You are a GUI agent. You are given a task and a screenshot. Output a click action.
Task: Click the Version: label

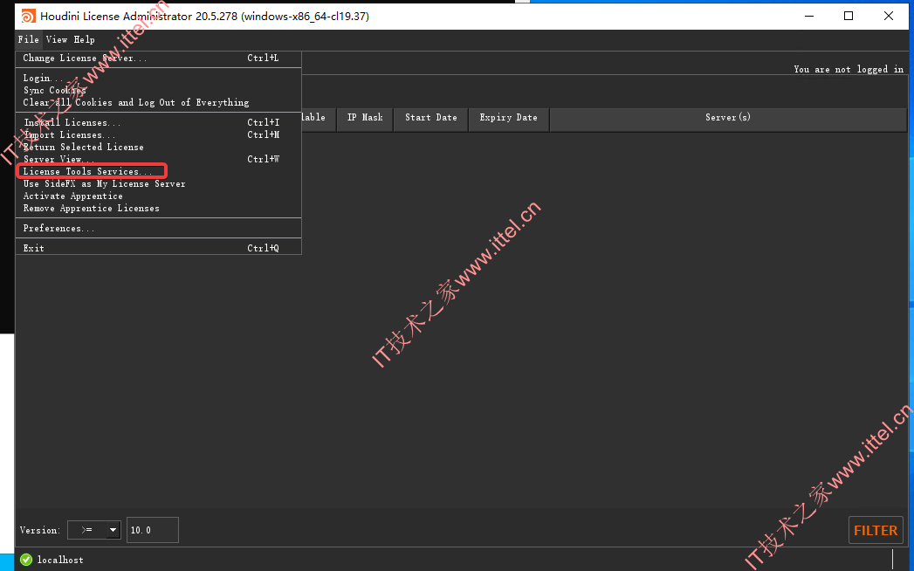[x=39, y=530]
